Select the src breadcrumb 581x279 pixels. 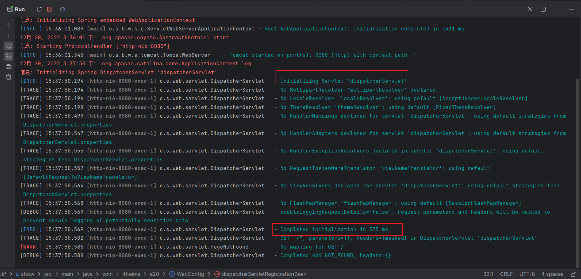tap(48, 274)
